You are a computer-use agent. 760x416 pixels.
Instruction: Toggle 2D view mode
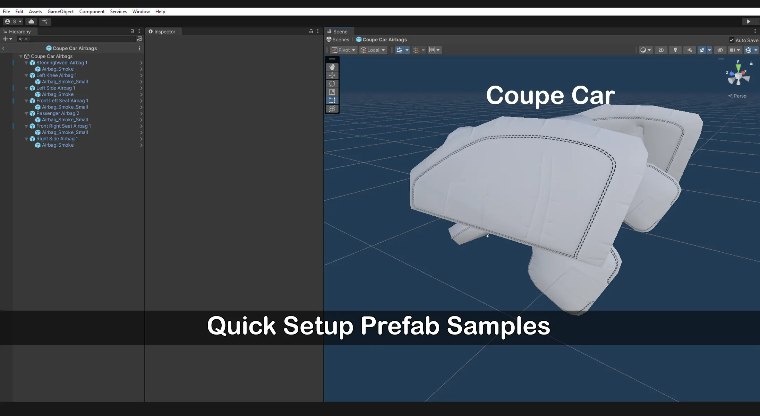(x=661, y=50)
